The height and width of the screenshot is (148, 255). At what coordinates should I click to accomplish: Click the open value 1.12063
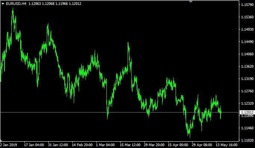coord(35,4)
